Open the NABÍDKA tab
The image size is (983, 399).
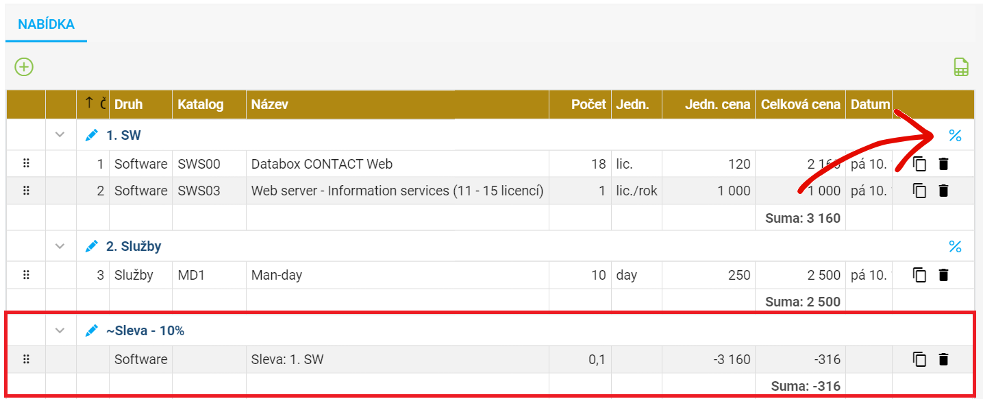click(46, 25)
